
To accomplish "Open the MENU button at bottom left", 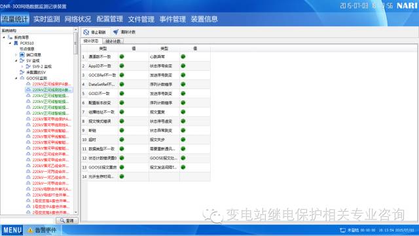I will click(12, 230).
